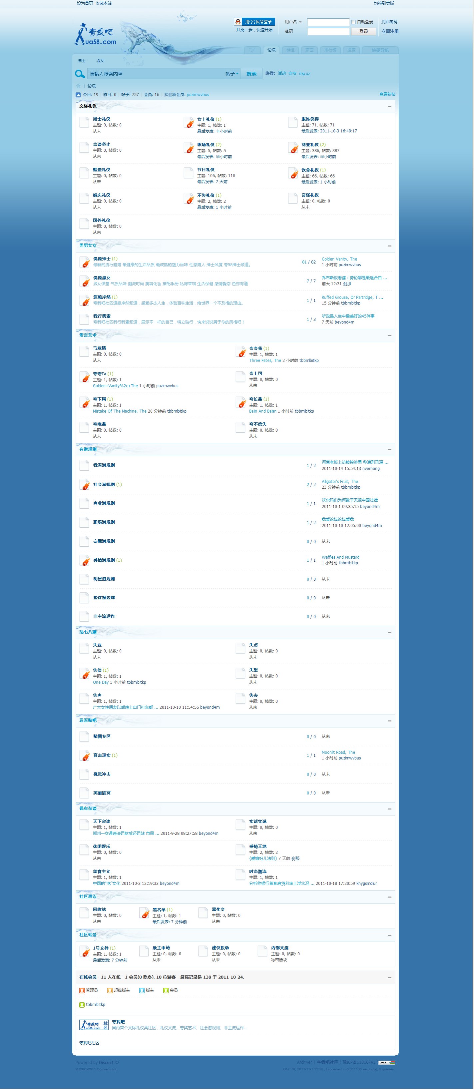
Task: Focus the 密码 input field
Action: coord(328,31)
